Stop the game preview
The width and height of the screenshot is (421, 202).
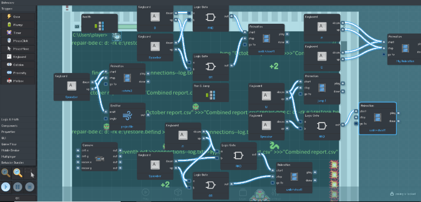[30, 187]
